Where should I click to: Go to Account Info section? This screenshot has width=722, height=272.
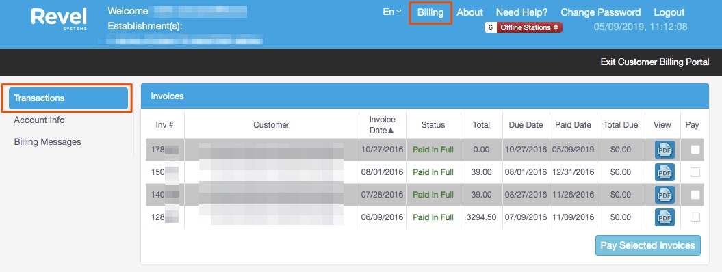pyautogui.click(x=39, y=120)
